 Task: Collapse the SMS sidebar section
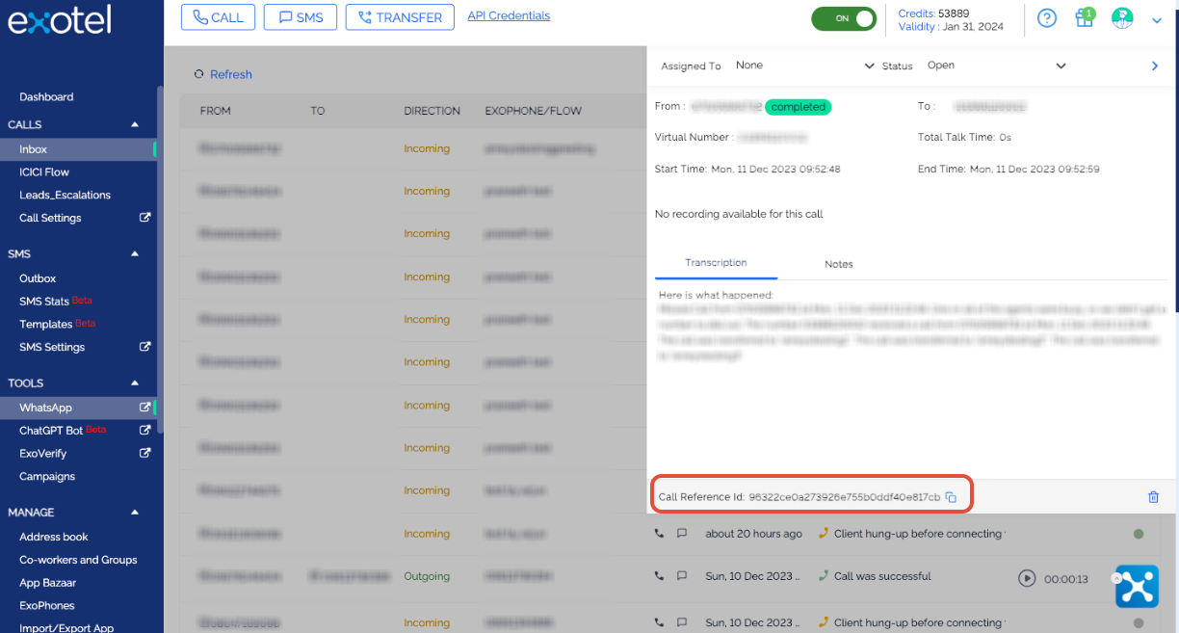tap(135, 254)
